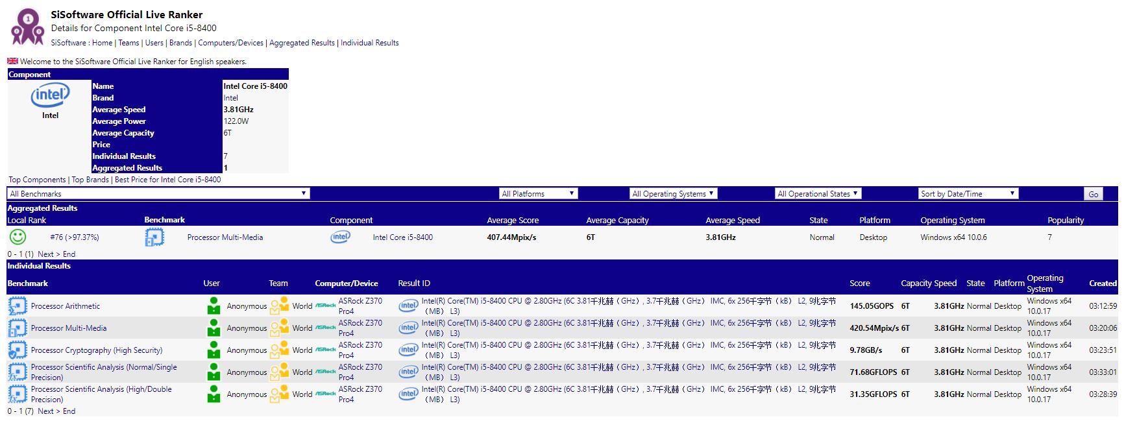1137x421 pixels.
Task: Click the green user icon in the first result row
Action: click(x=214, y=306)
